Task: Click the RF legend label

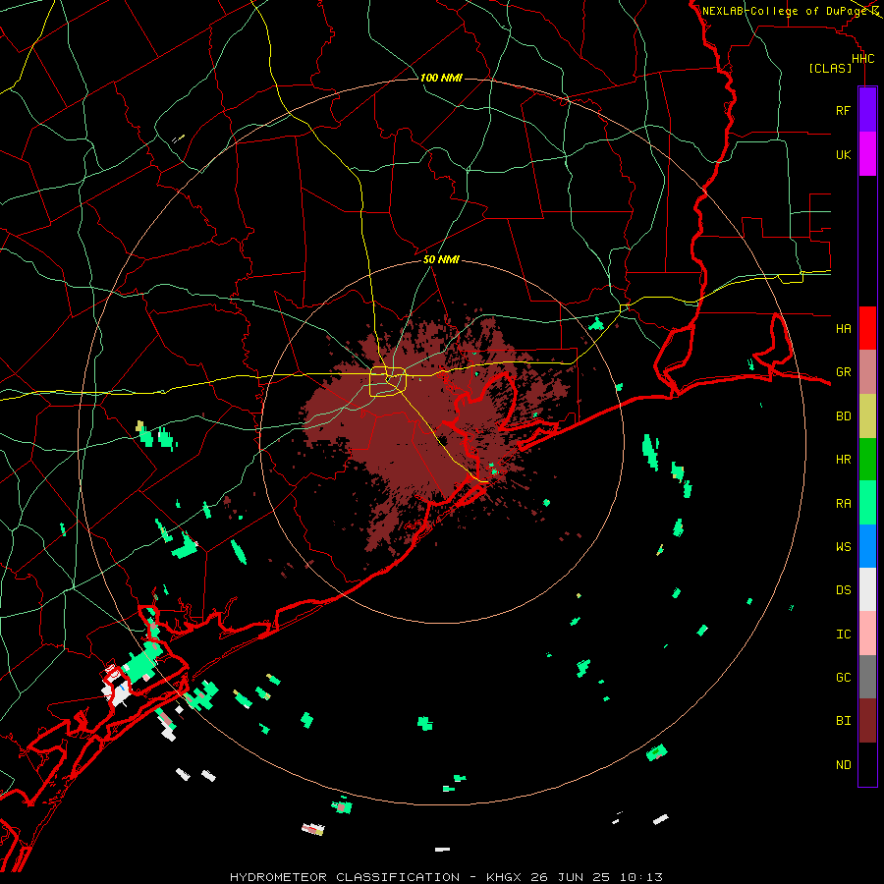Action: [x=844, y=110]
